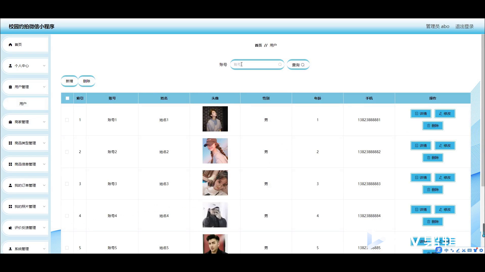This screenshot has width=485, height=272.
Task: Open 详情 for 账号1 row
Action: 421,114
